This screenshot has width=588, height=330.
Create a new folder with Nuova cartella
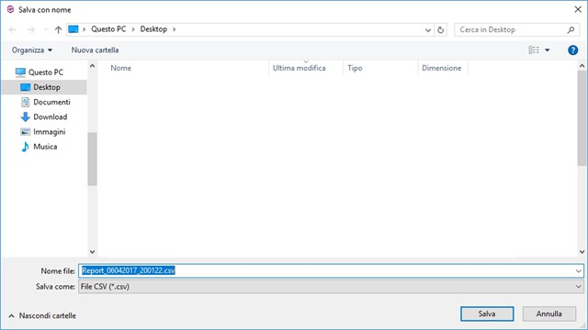95,50
